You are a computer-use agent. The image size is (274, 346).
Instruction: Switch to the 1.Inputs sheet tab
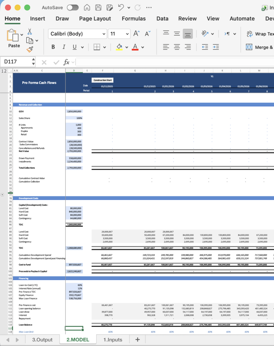(x=113, y=340)
